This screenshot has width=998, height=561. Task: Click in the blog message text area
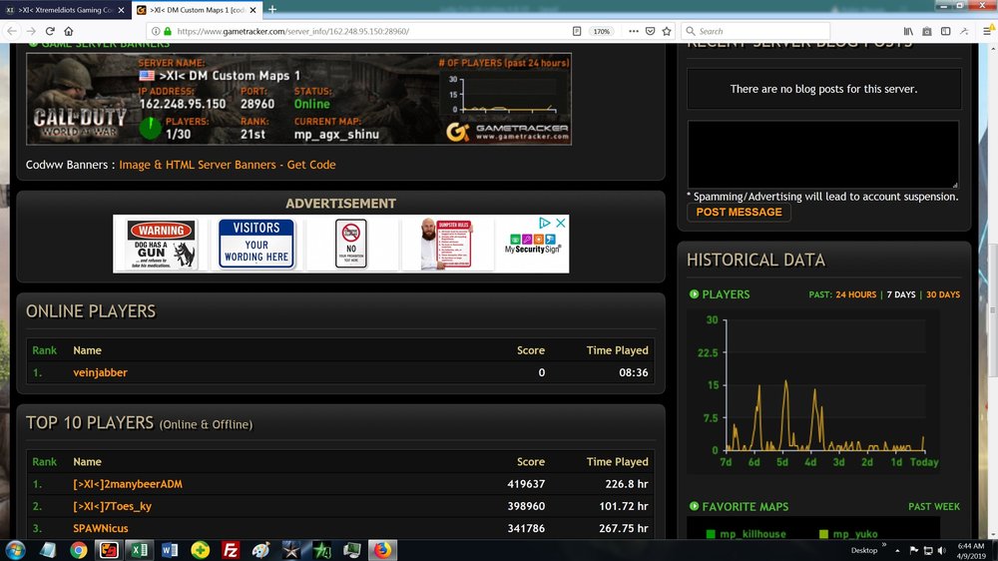(822, 154)
